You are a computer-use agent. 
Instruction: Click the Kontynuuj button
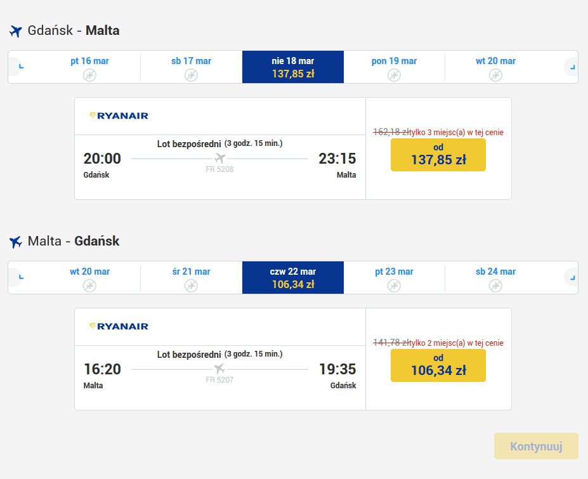click(x=536, y=446)
